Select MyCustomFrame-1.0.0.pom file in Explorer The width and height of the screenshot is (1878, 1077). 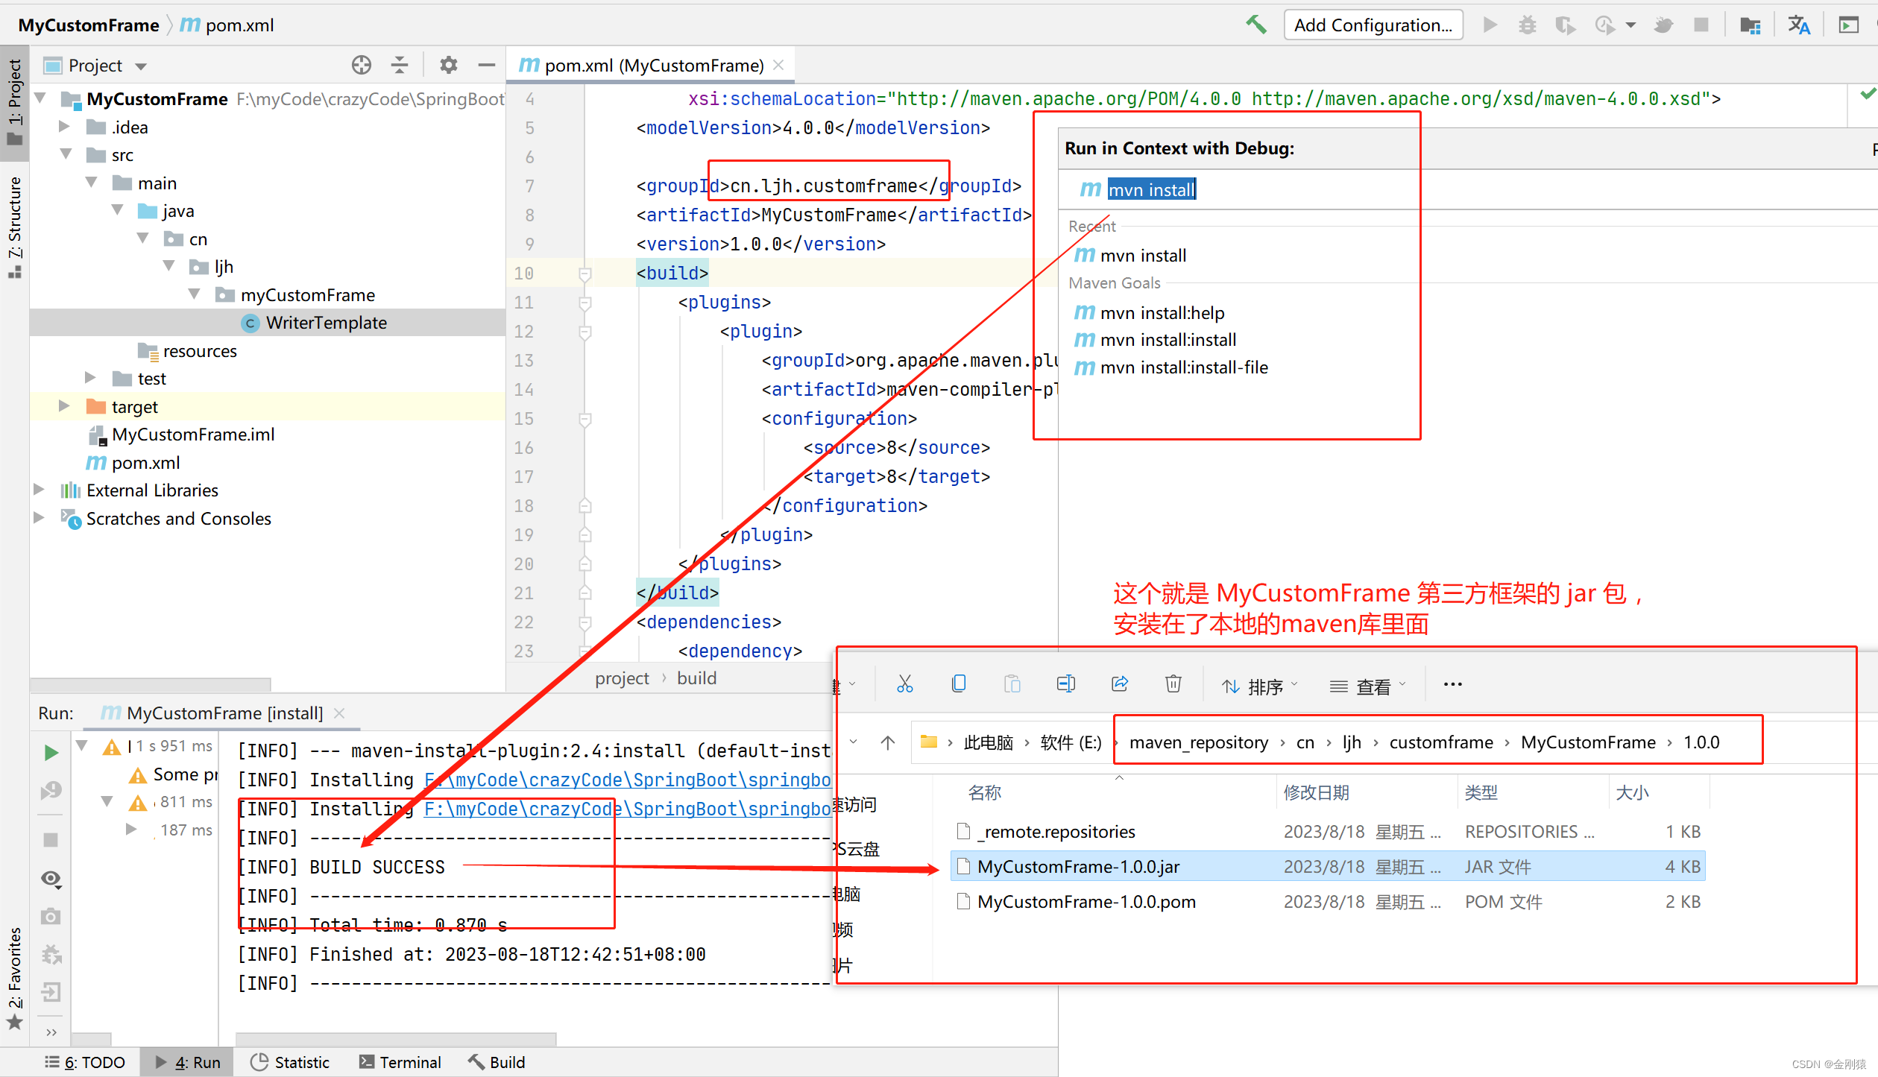(1327, 901)
